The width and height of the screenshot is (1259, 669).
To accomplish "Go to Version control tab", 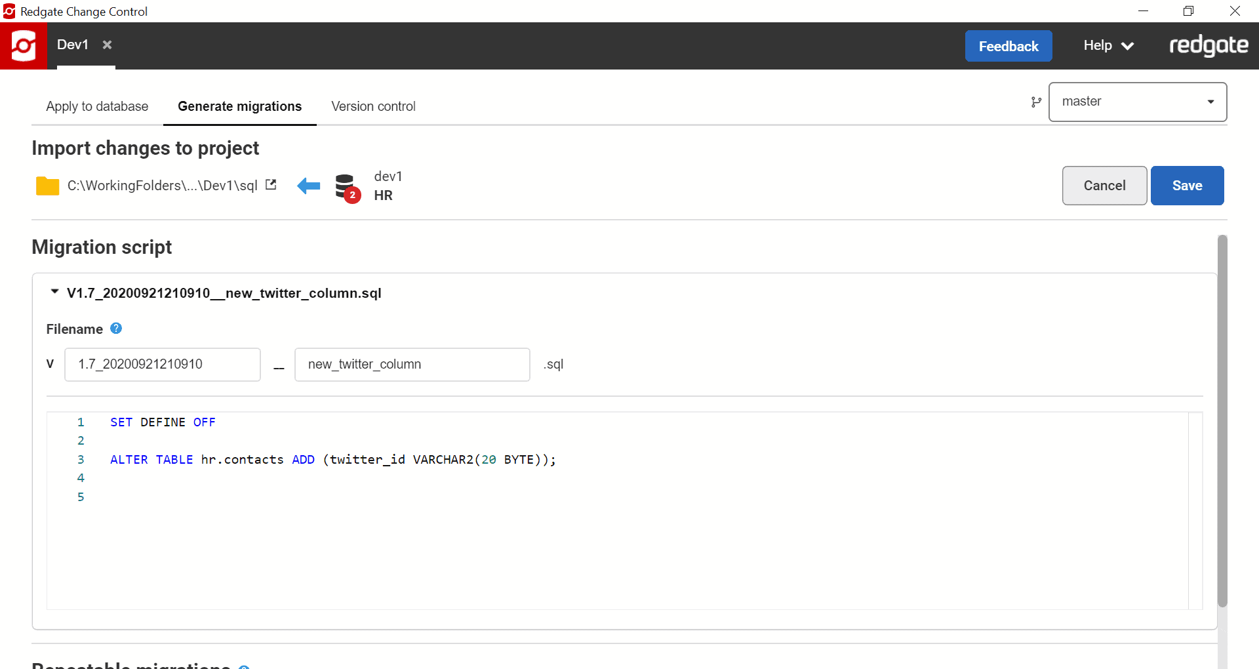I will click(x=373, y=106).
